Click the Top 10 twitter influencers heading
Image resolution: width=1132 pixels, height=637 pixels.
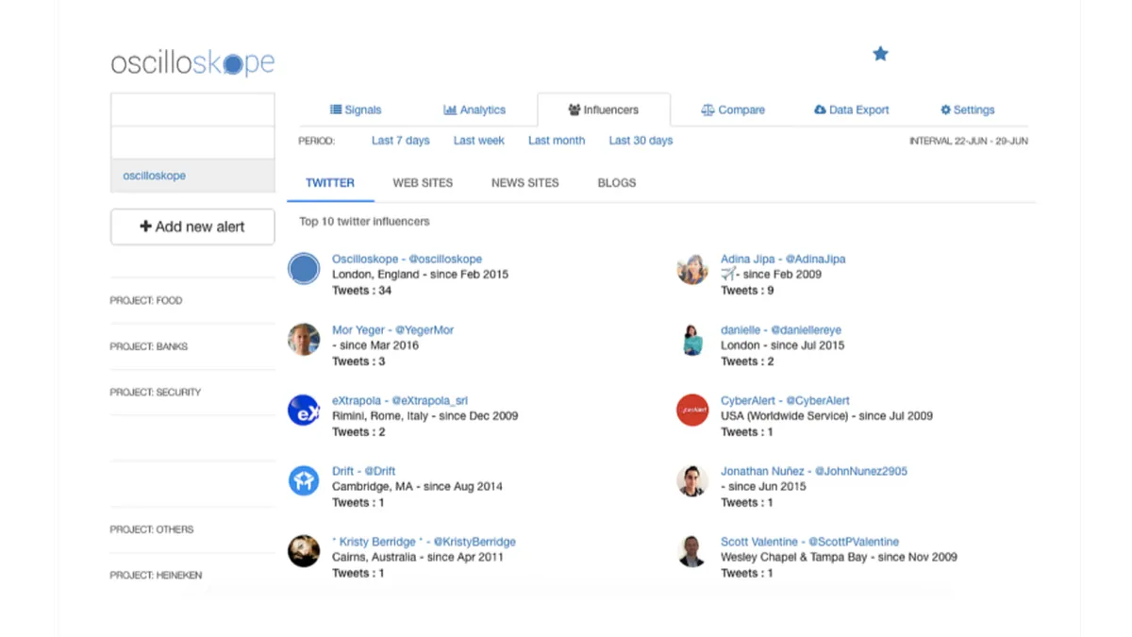[364, 222]
